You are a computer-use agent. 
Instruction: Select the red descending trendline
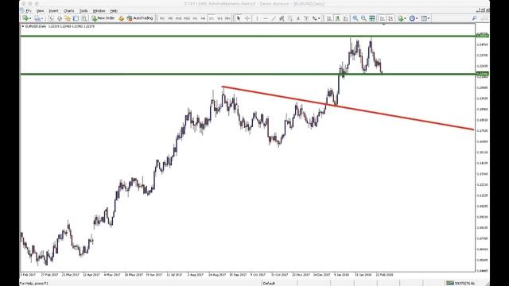pos(348,108)
